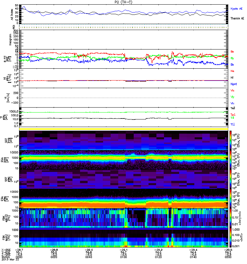The image size is (247, 264).
Task: Click the plot title 'P2 (TH-C)'
Action: pos(123,2)
